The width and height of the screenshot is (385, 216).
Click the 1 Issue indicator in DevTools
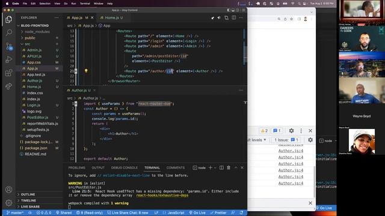(286, 140)
